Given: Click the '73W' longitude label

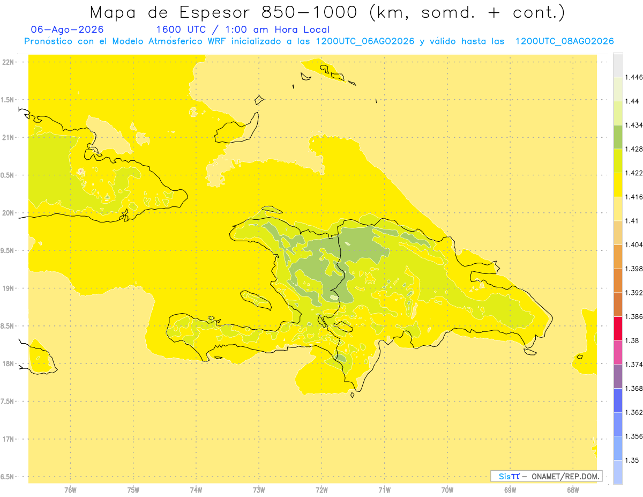Looking at the screenshot, I should click(x=259, y=489).
